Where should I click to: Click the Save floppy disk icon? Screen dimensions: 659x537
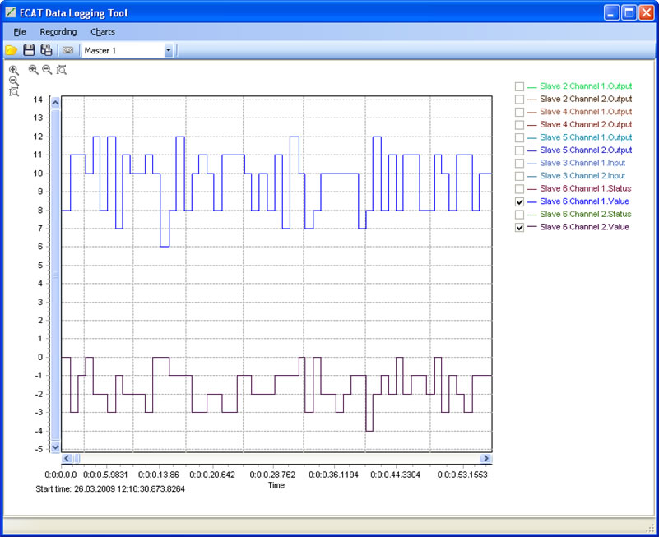(x=29, y=50)
